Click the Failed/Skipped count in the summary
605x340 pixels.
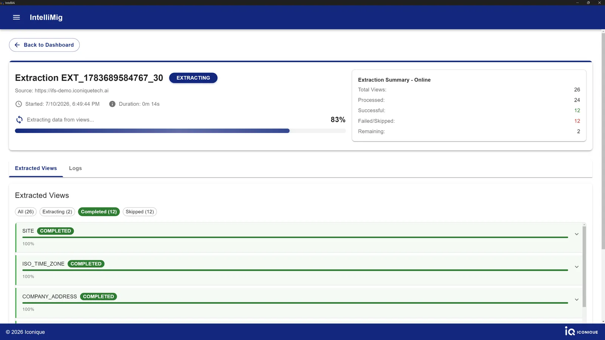577,121
